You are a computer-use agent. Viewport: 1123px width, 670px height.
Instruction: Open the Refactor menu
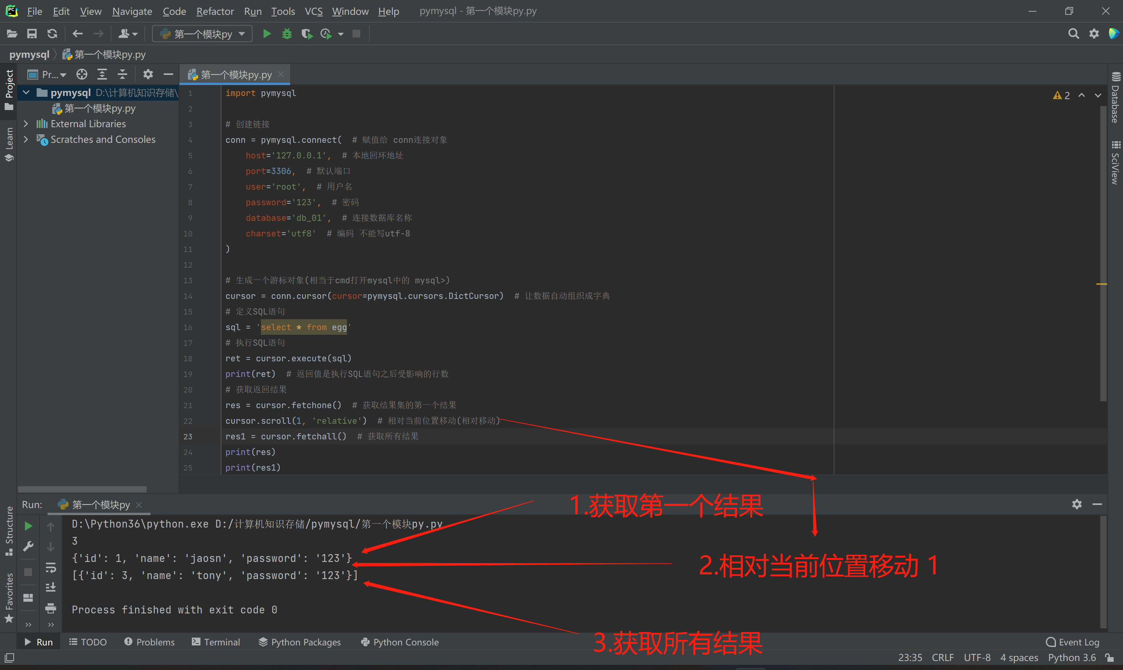[215, 11]
